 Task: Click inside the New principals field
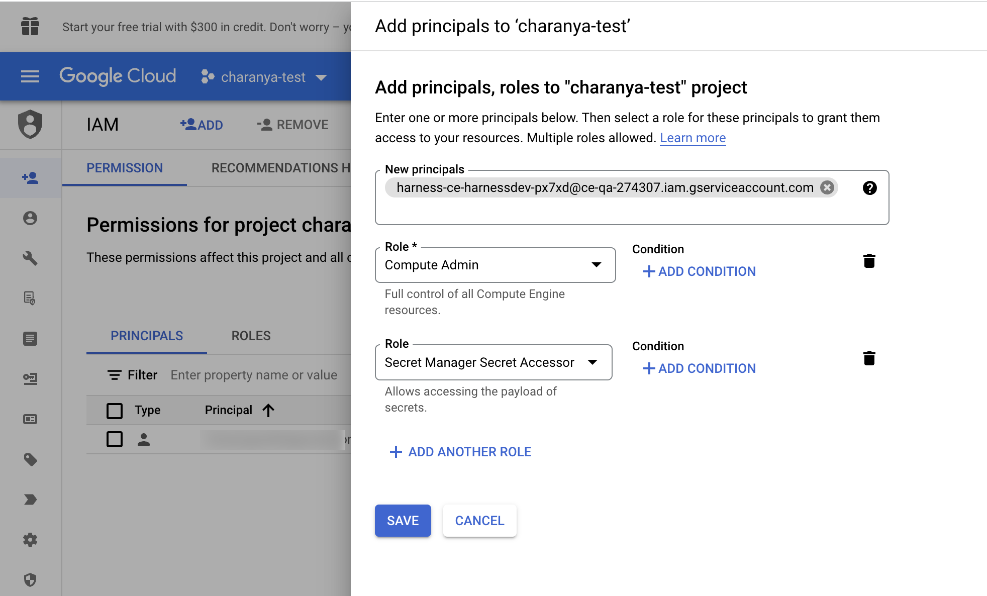click(x=632, y=197)
